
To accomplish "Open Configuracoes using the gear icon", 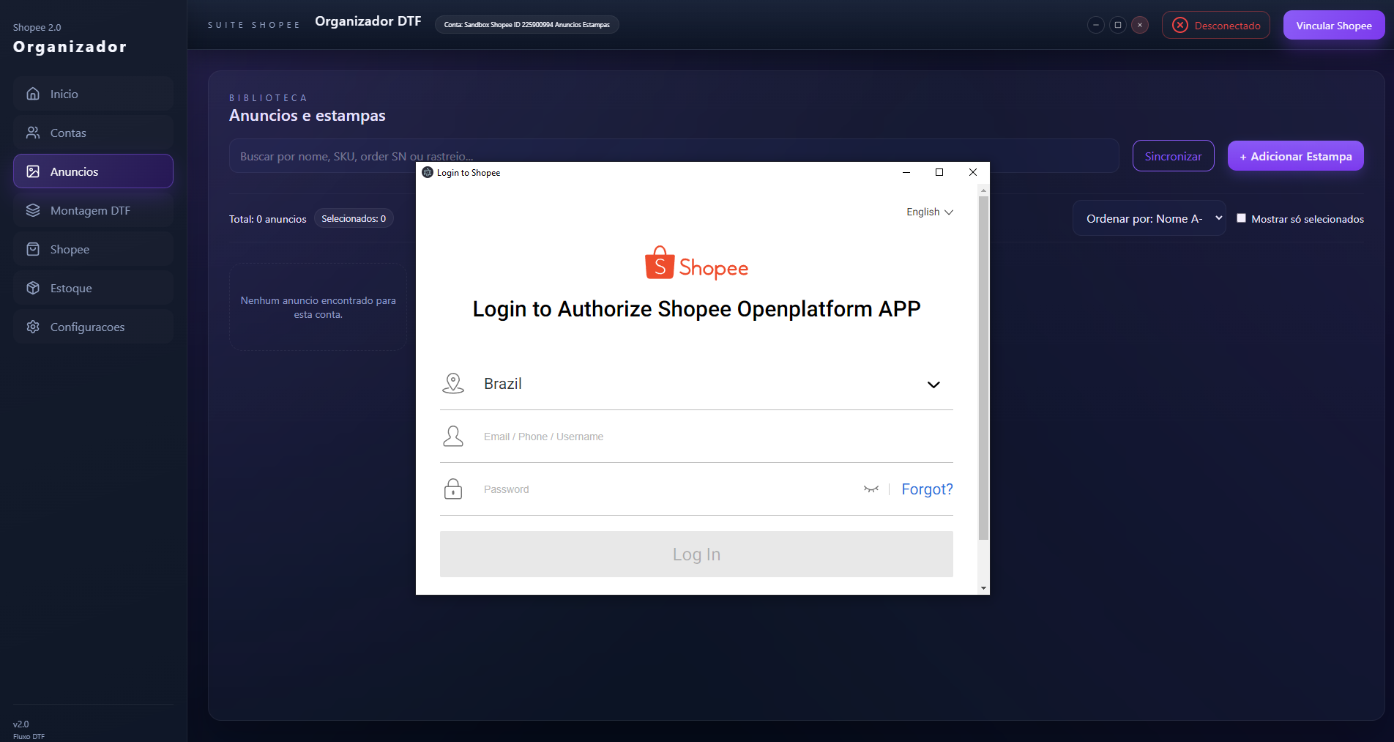I will point(33,327).
